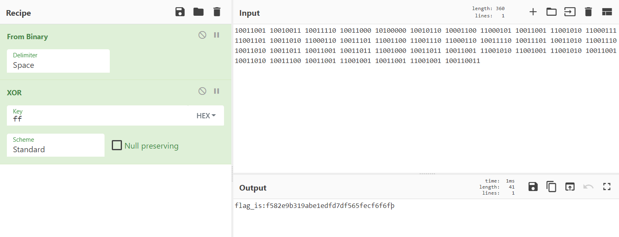Replace input with output
The width and height of the screenshot is (619, 237).
point(570,187)
